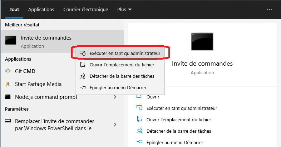
Task: Click the Node.js command prompt icon
Action: coord(8,97)
